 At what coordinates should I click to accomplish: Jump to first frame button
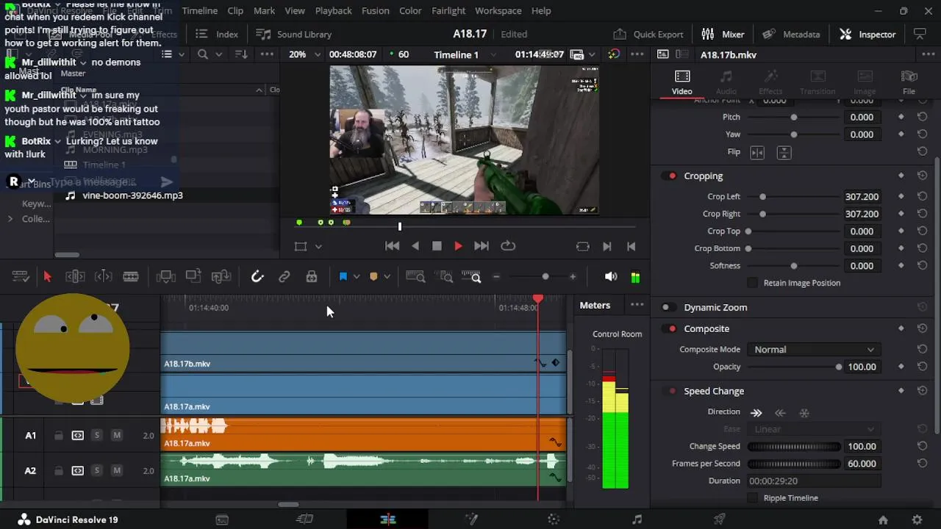(393, 246)
